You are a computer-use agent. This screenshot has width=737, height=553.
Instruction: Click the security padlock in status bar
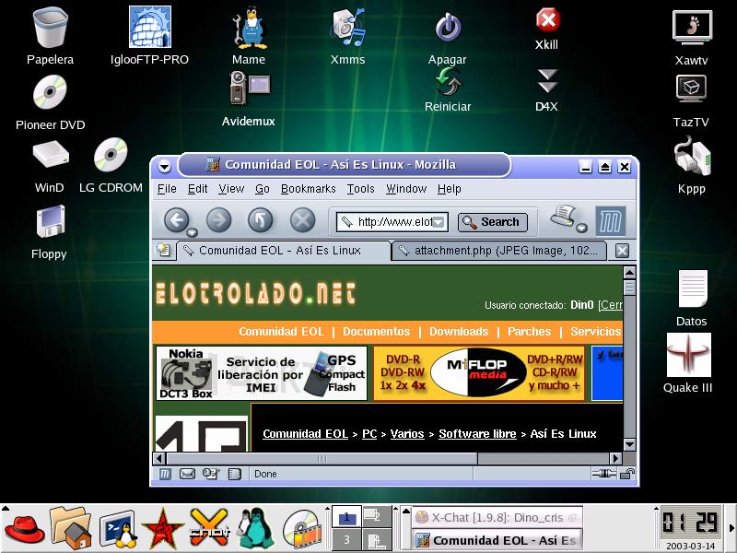[x=627, y=474]
